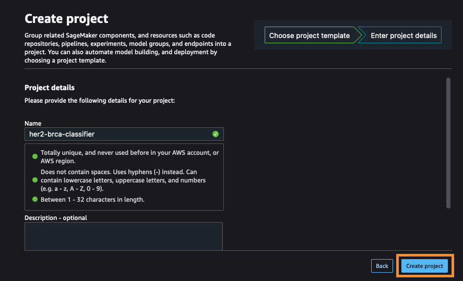This screenshot has height=281, width=463.
Task: Click the vertical scrollbar of the details panel
Action: 448,143
